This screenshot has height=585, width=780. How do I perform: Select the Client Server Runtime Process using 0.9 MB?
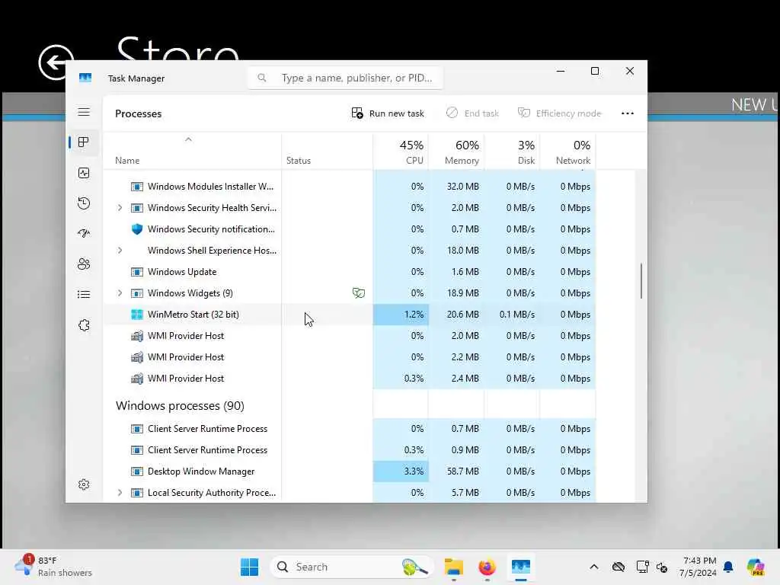point(349,450)
